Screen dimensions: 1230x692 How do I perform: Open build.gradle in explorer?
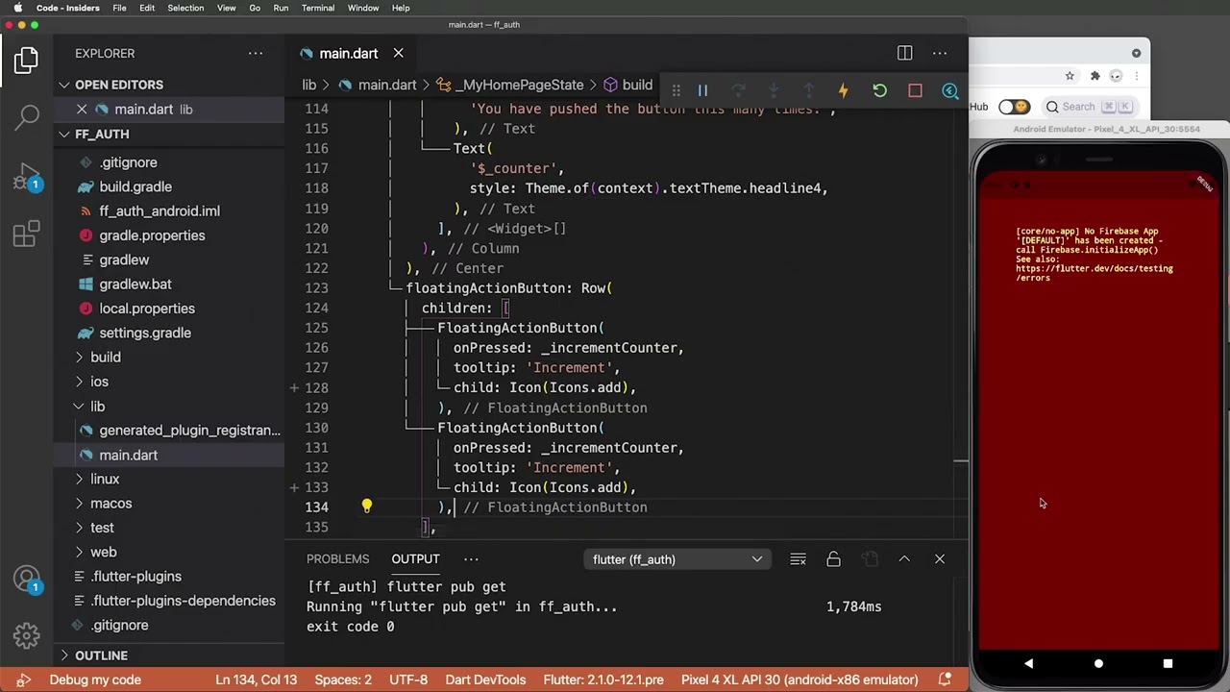[135, 186]
